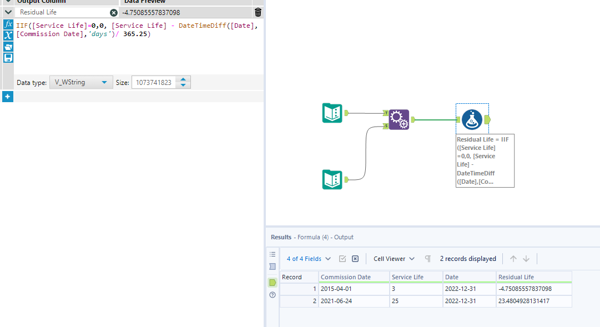The width and height of the screenshot is (600, 327).
Task: Open the Cell Viewer dropdown
Action: tap(393, 258)
